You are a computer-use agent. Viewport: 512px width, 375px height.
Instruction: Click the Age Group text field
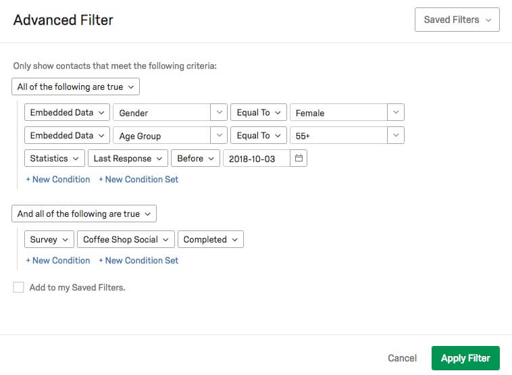click(x=161, y=135)
